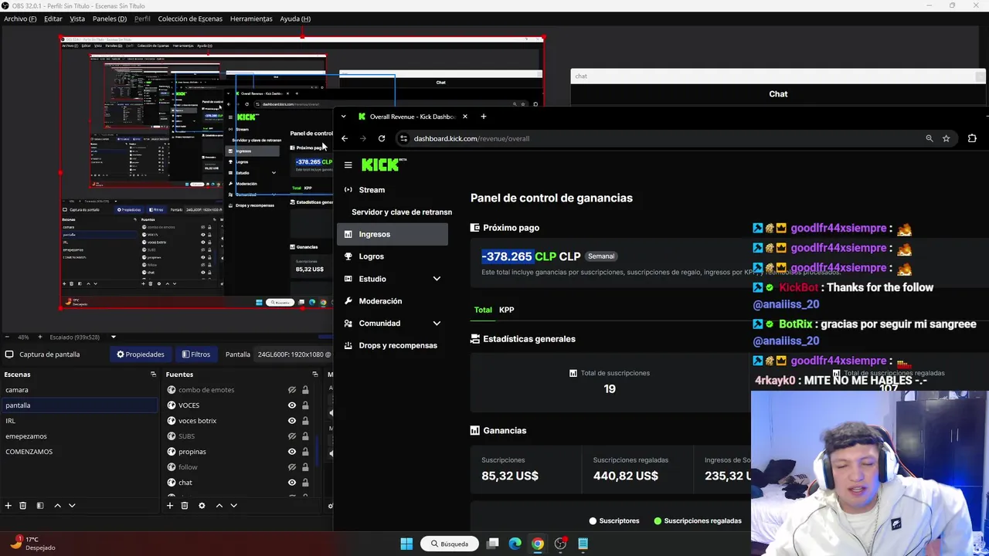Select the pantalla scene
The image size is (989, 556).
click(x=80, y=405)
